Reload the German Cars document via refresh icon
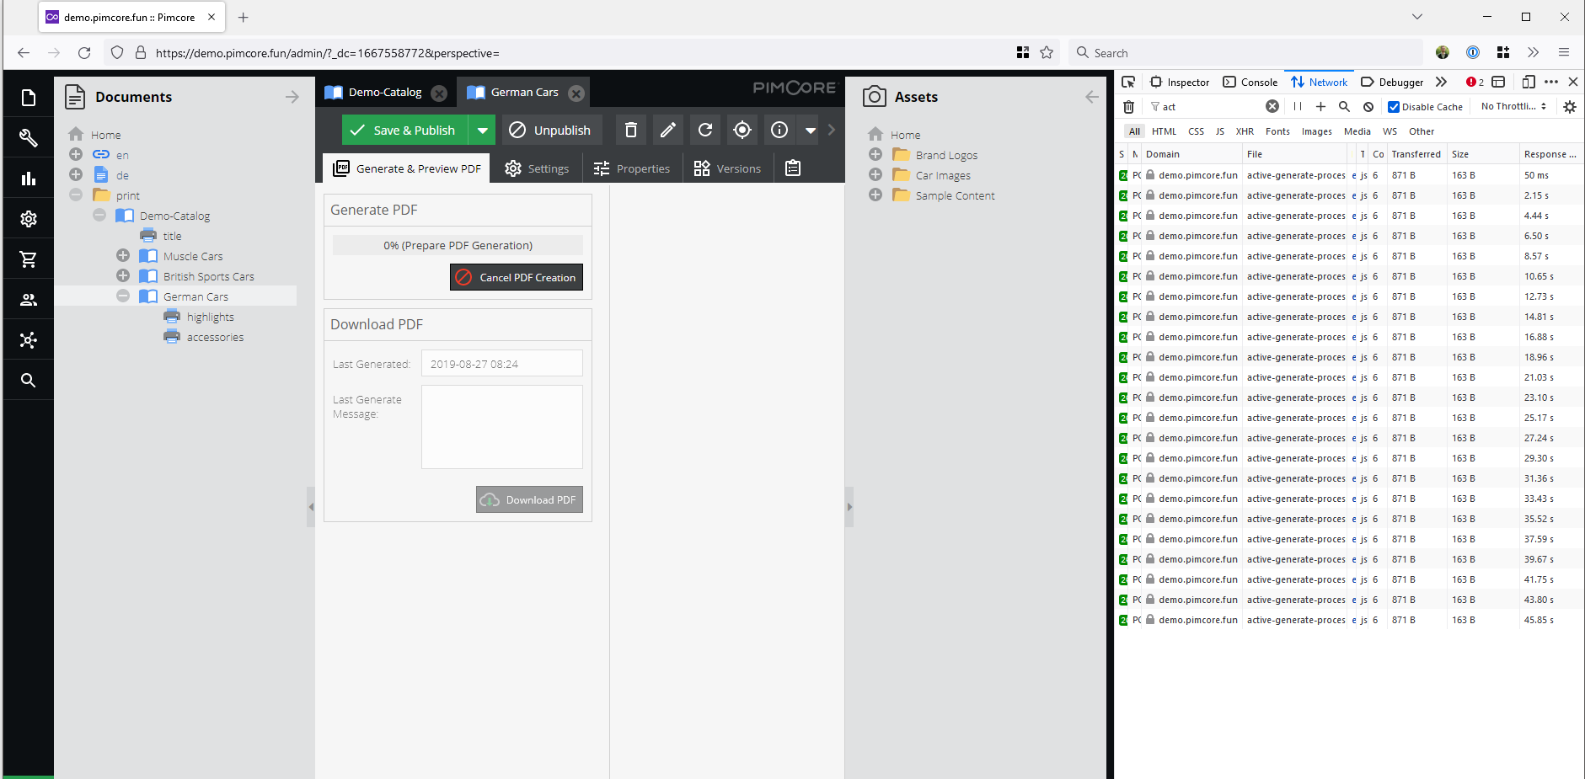 coord(705,130)
